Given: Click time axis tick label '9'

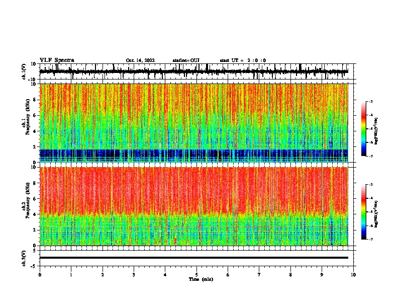Looking at the screenshot, I should tap(322, 275).
